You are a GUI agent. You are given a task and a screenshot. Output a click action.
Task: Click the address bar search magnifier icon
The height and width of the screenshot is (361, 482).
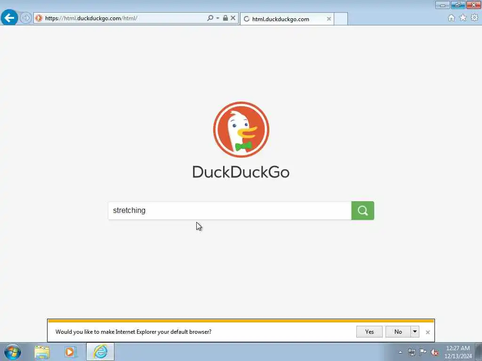point(210,18)
